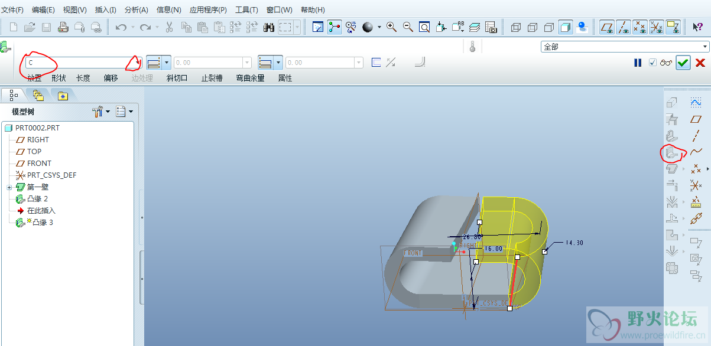Screen dimensions: 711x346
Task: Toggle datum points display
Action: coord(639,27)
